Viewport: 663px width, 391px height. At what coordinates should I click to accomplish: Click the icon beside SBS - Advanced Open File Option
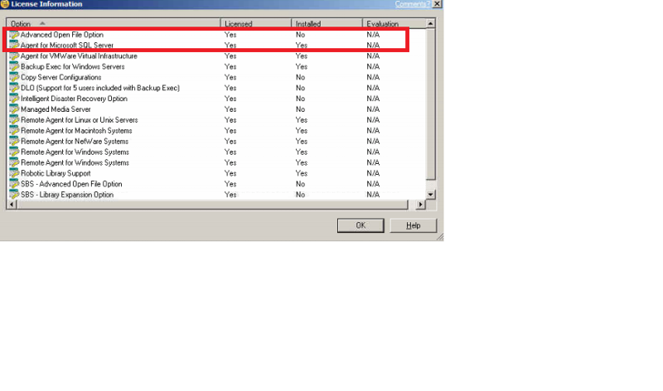tap(14, 184)
